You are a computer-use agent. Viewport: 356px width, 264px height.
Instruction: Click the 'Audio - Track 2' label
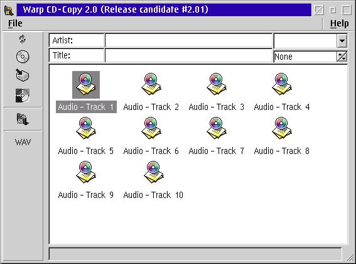pos(151,107)
